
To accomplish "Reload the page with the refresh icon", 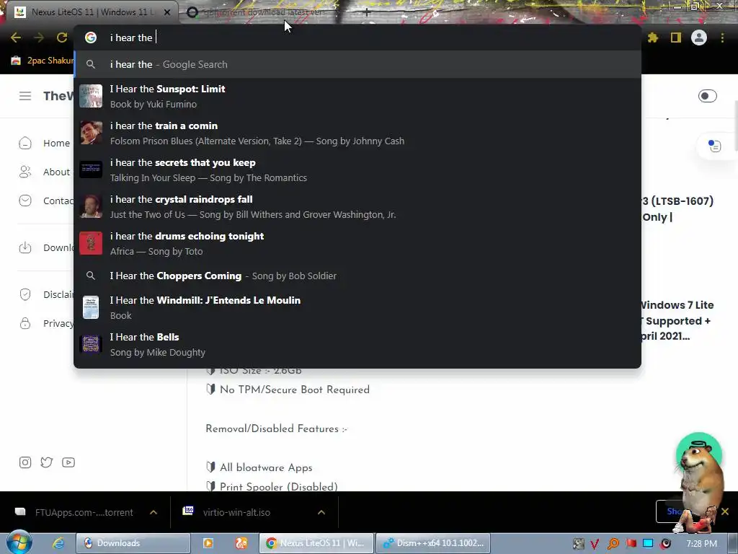I will (62, 38).
